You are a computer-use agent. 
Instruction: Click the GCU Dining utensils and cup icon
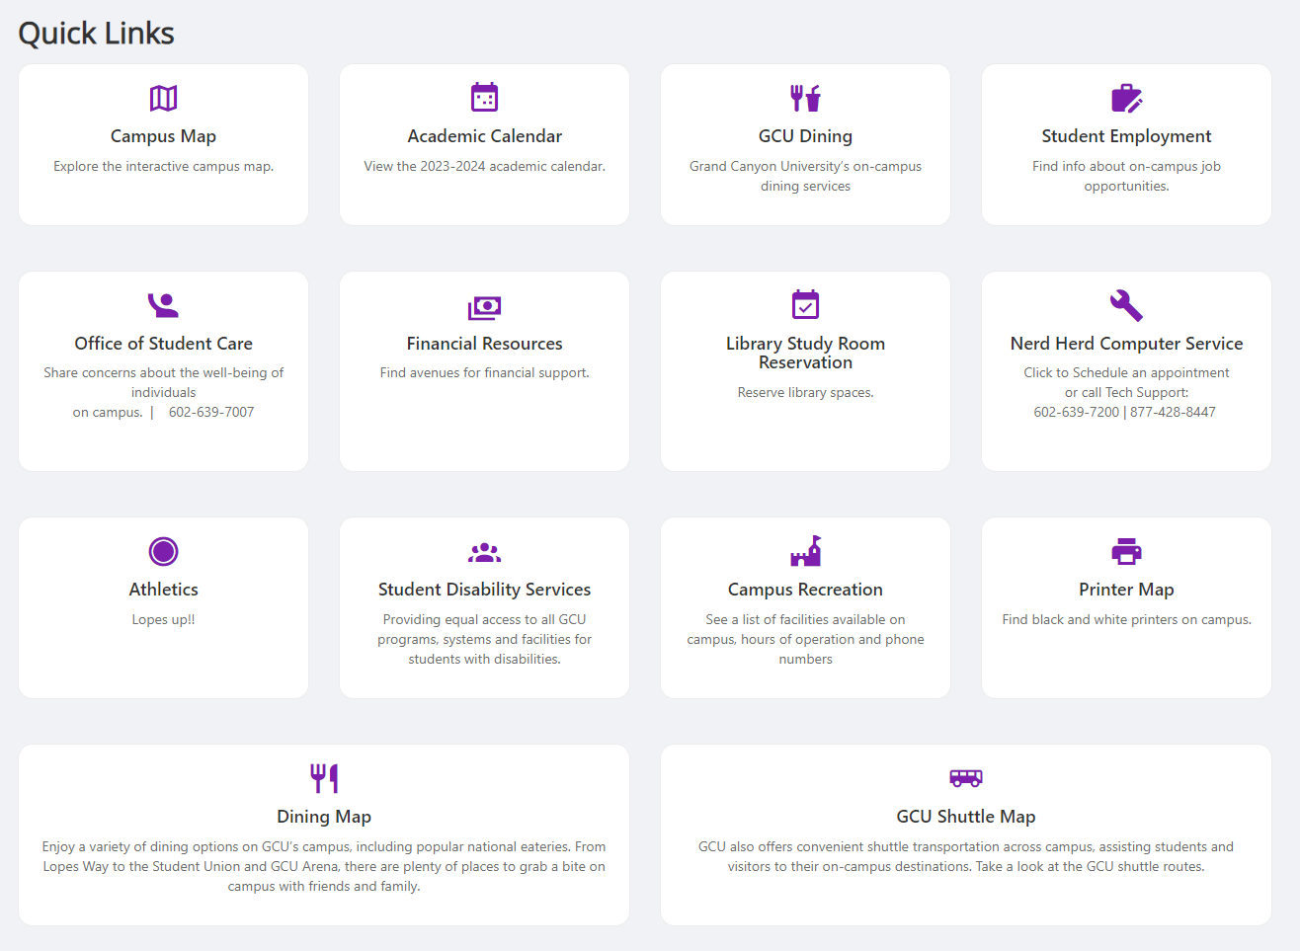pyautogui.click(x=805, y=98)
